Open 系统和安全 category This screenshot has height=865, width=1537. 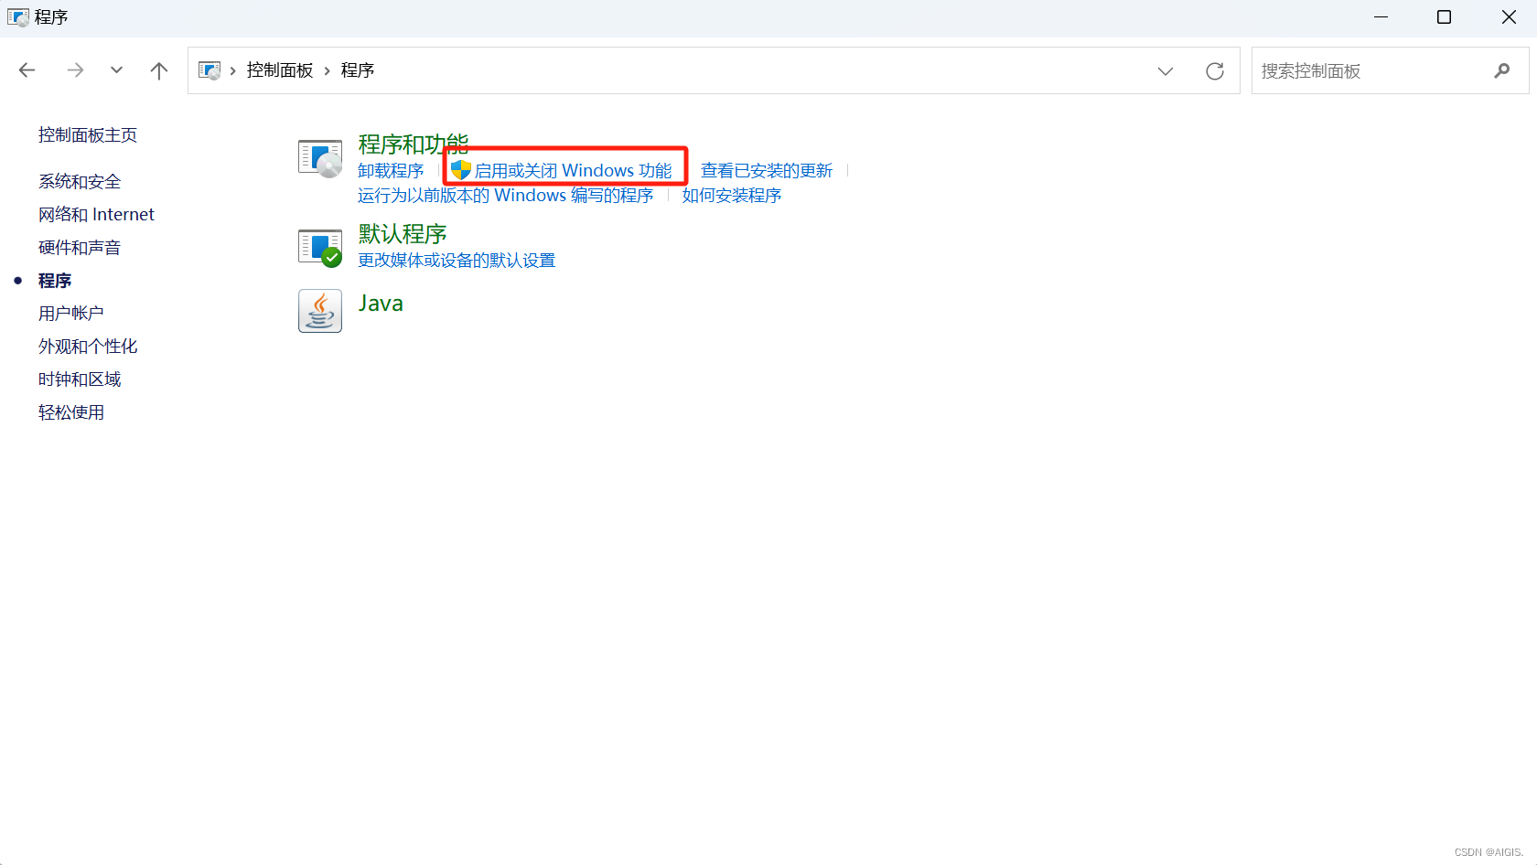[x=80, y=182]
